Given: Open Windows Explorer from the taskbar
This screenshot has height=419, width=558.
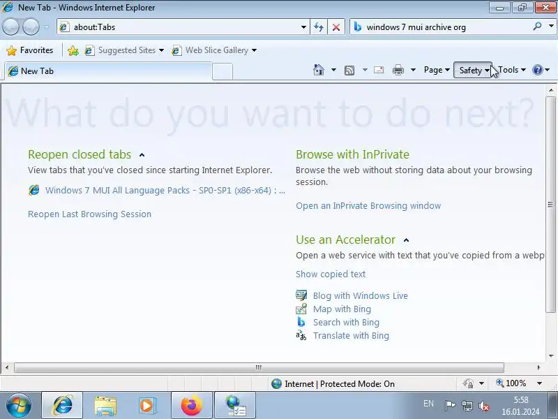Looking at the screenshot, I should (105, 406).
